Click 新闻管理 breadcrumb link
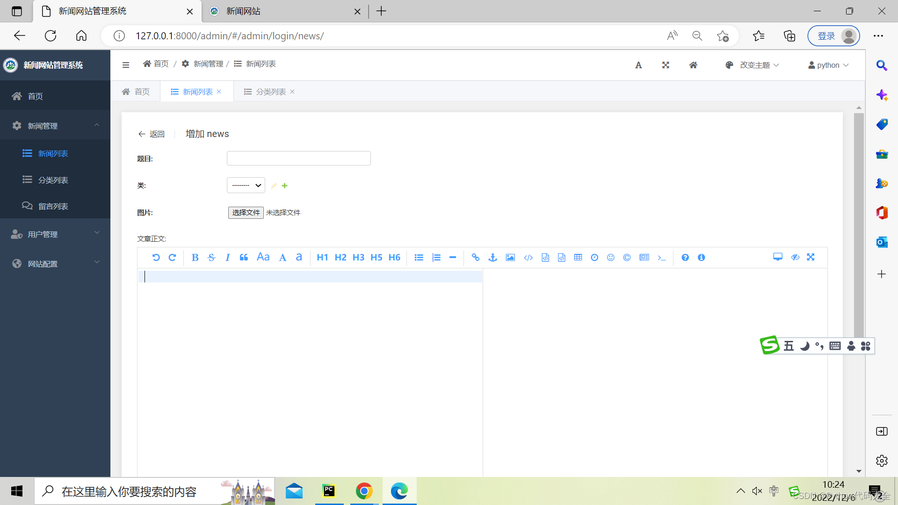 [203, 64]
